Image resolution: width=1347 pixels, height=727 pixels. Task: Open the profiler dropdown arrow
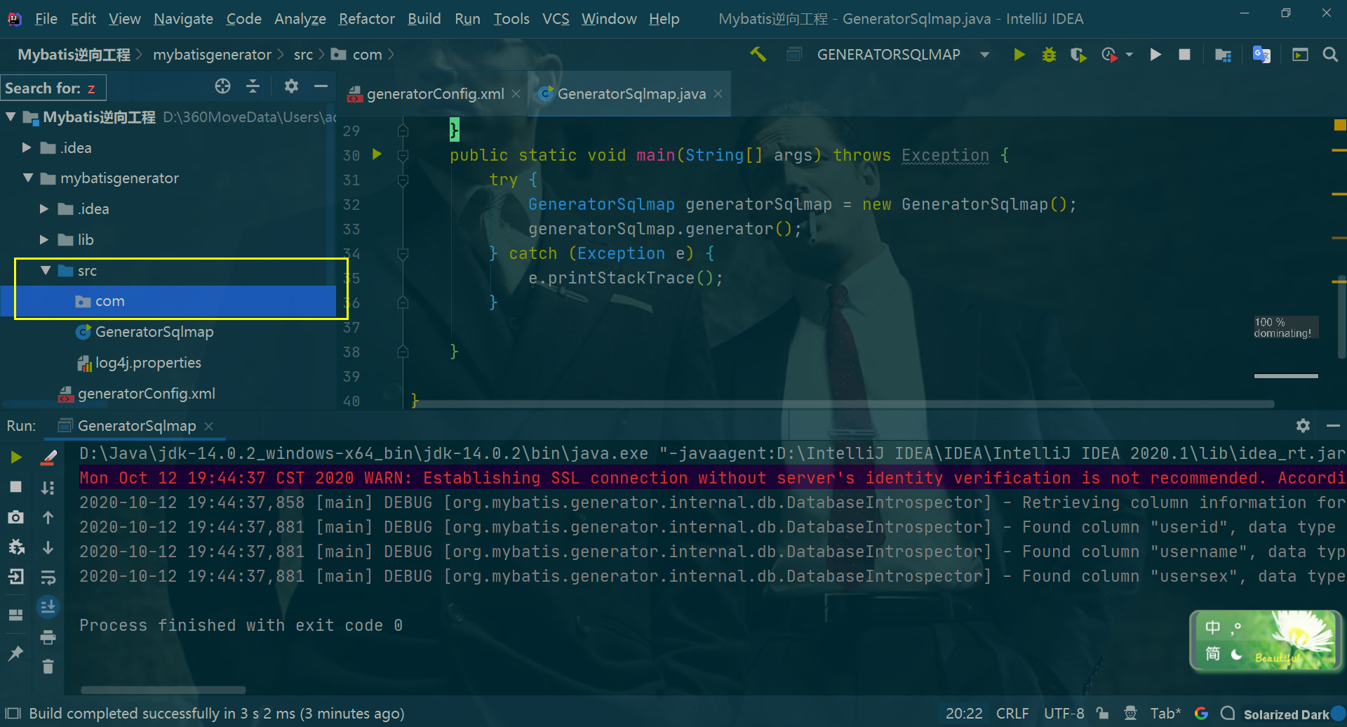tap(1129, 55)
